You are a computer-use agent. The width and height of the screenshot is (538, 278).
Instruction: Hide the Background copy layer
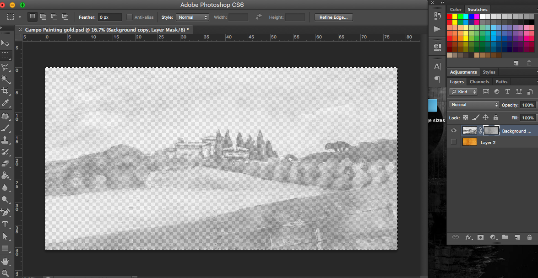[x=454, y=130]
